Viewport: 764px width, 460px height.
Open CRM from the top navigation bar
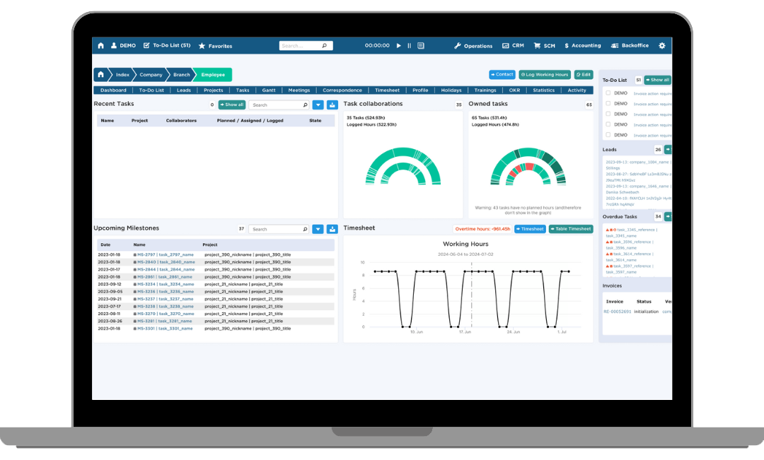(x=513, y=46)
